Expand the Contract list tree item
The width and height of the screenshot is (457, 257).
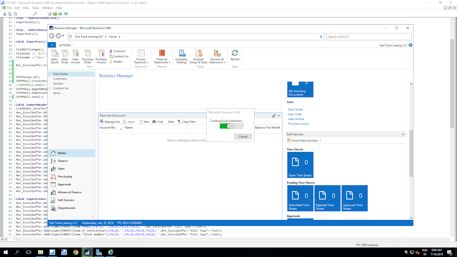[x=50, y=88]
